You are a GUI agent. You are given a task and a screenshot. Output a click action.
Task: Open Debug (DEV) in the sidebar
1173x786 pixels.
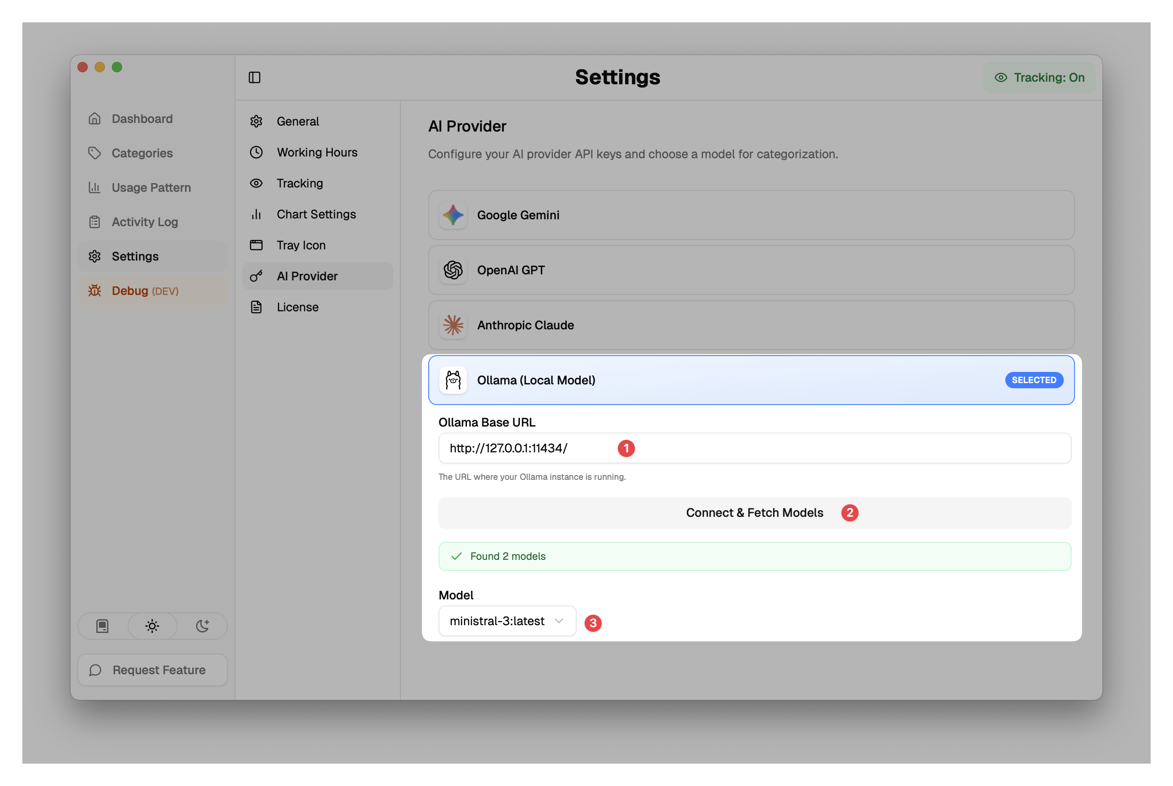pyautogui.click(x=145, y=291)
